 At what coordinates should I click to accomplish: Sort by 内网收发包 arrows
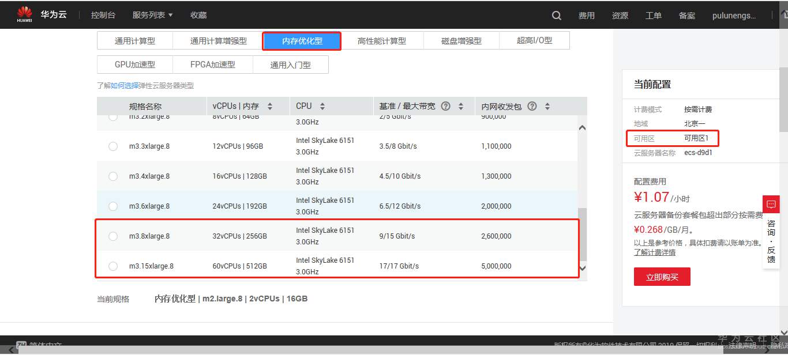[547, 106]
